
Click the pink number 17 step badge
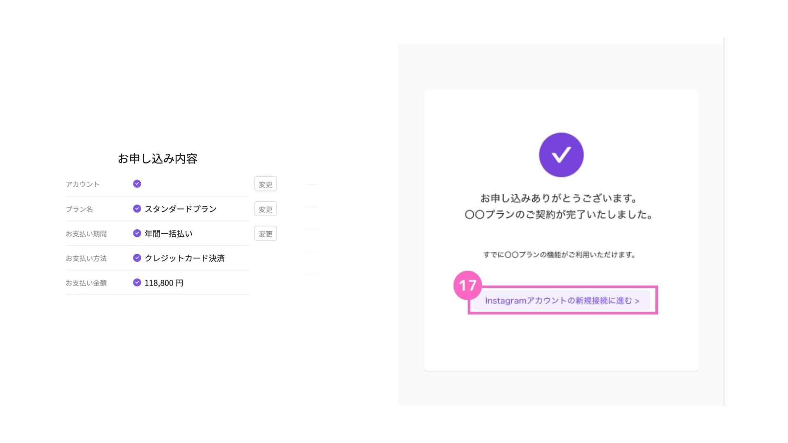[x=467, y=285]
